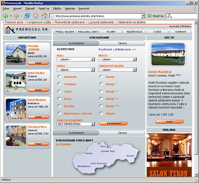Open the Záložky menu

(57, 8)
